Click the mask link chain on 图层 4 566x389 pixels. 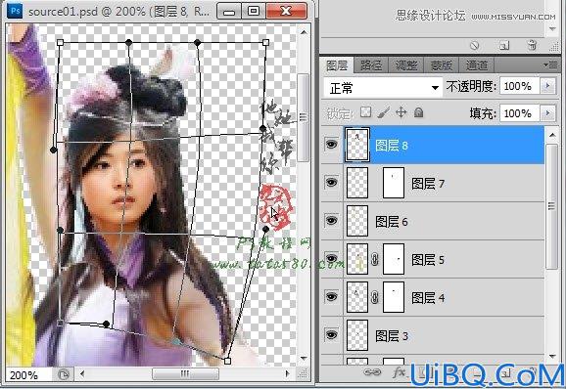[x=375, y=297]
